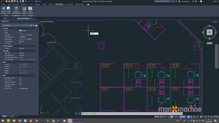Open the Home ribbon tab
This screenshot has height=123, width=219.
pos(3,4)
